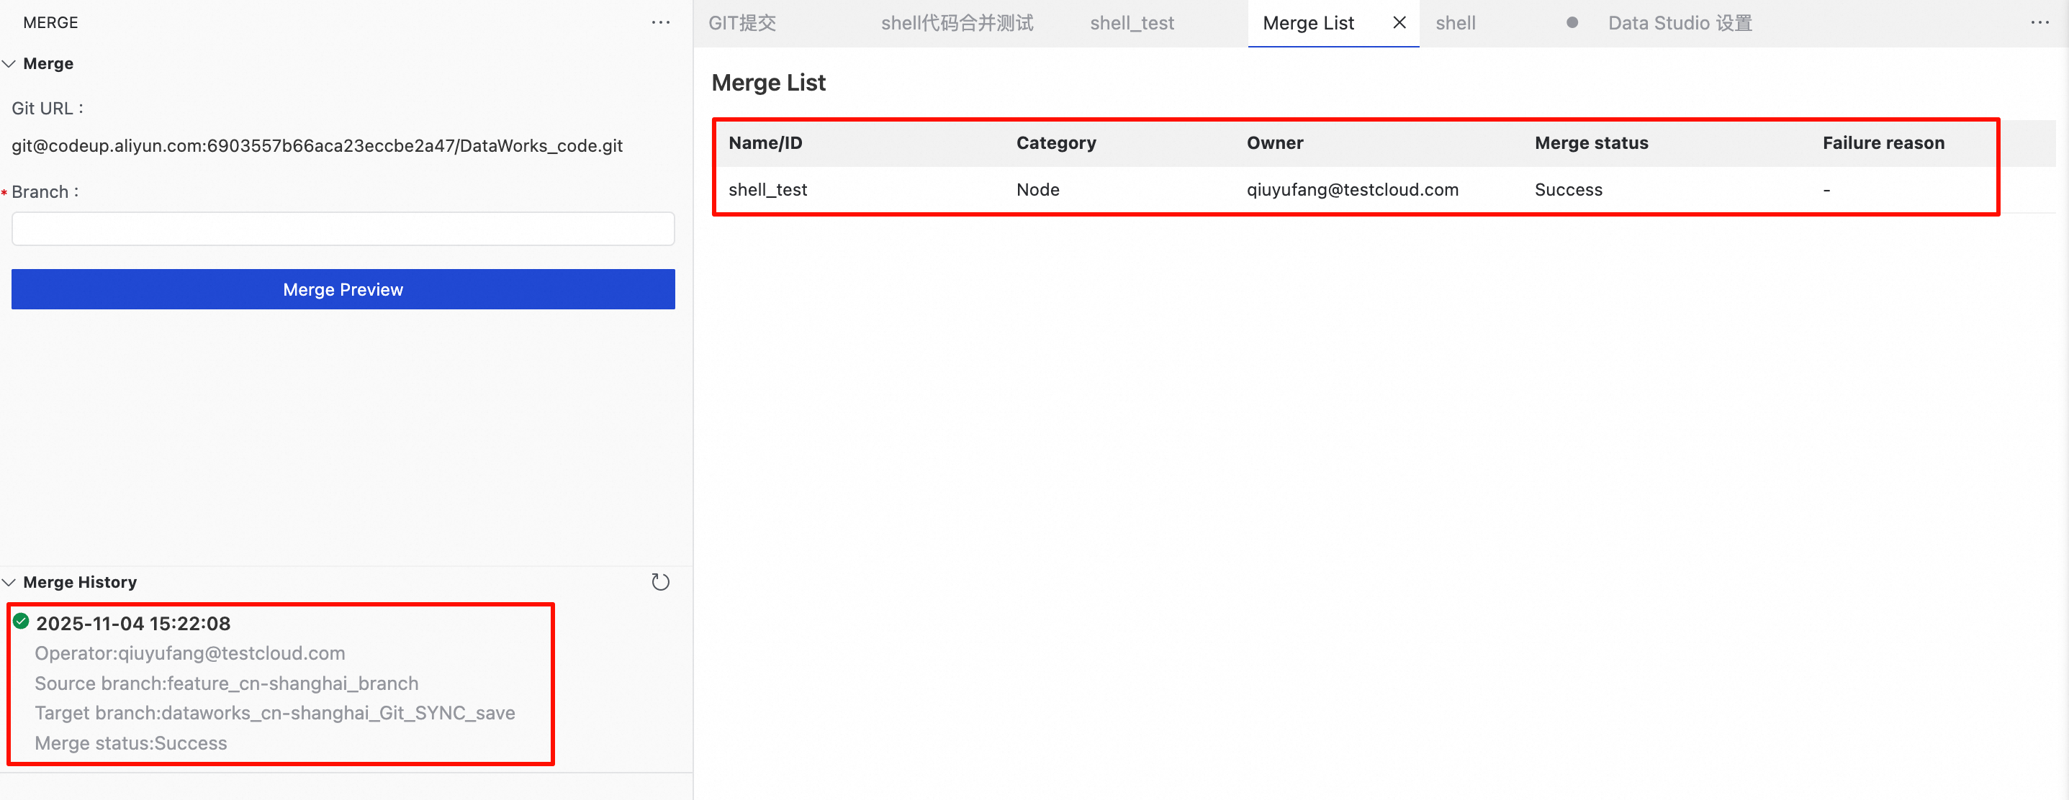This screenshot has width=2069, height=800.
Task: Click the unsaved dot on shell tab
Action: tap(1572, 22)
